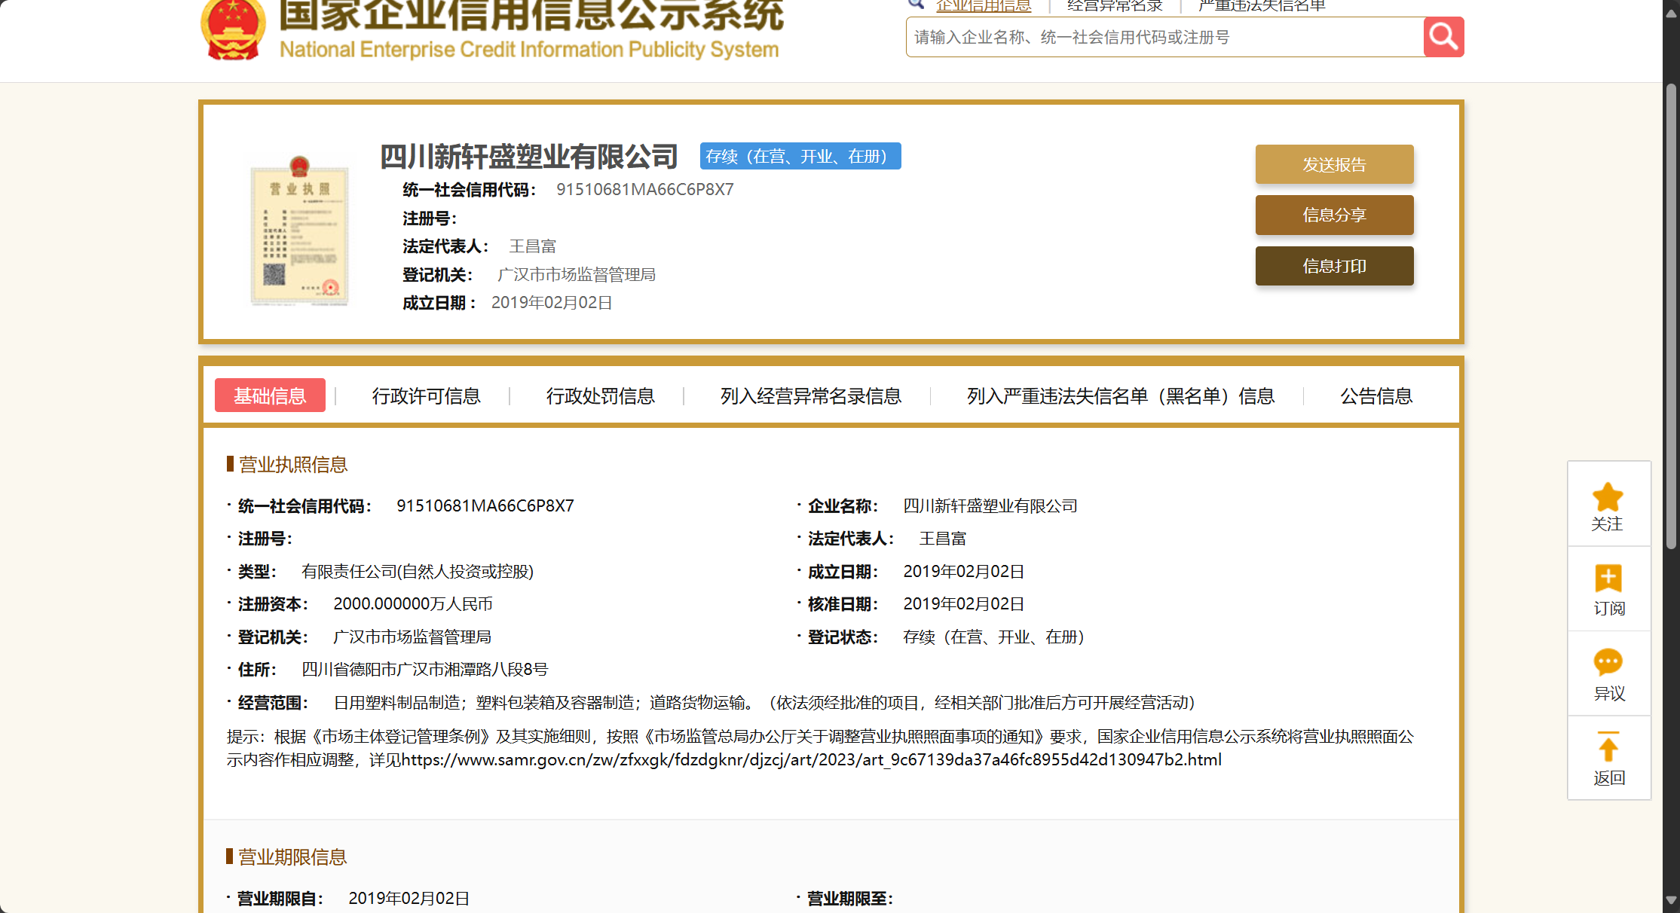Screen dimensions: 1680x913
Task: Click the star 关注 icon
Action: (x=1608, y=498)
